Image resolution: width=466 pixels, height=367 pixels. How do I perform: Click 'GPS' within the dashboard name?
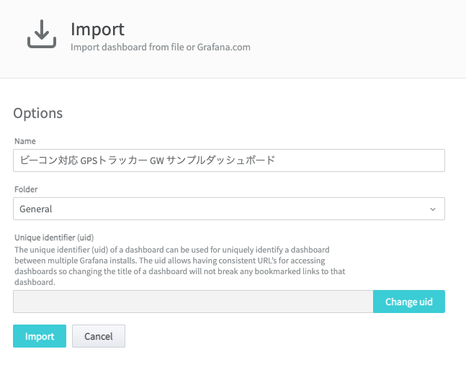pyautogui.click(x=89, y=160)
